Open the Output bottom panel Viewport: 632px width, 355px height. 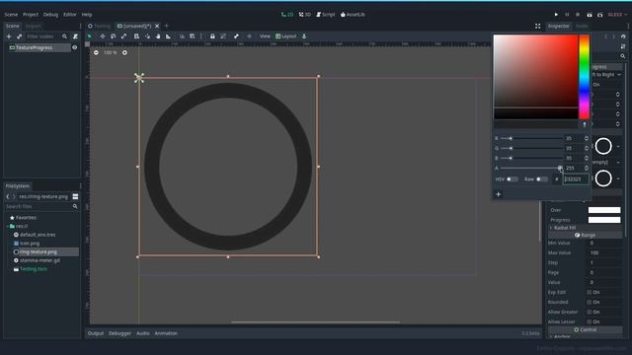pos(96,333)
